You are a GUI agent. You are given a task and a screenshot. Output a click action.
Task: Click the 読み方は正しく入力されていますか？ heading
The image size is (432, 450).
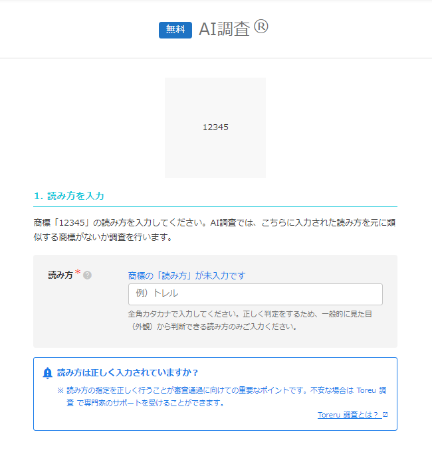coord(128,372)
